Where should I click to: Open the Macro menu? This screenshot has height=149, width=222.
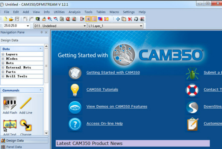coord(114,12)
